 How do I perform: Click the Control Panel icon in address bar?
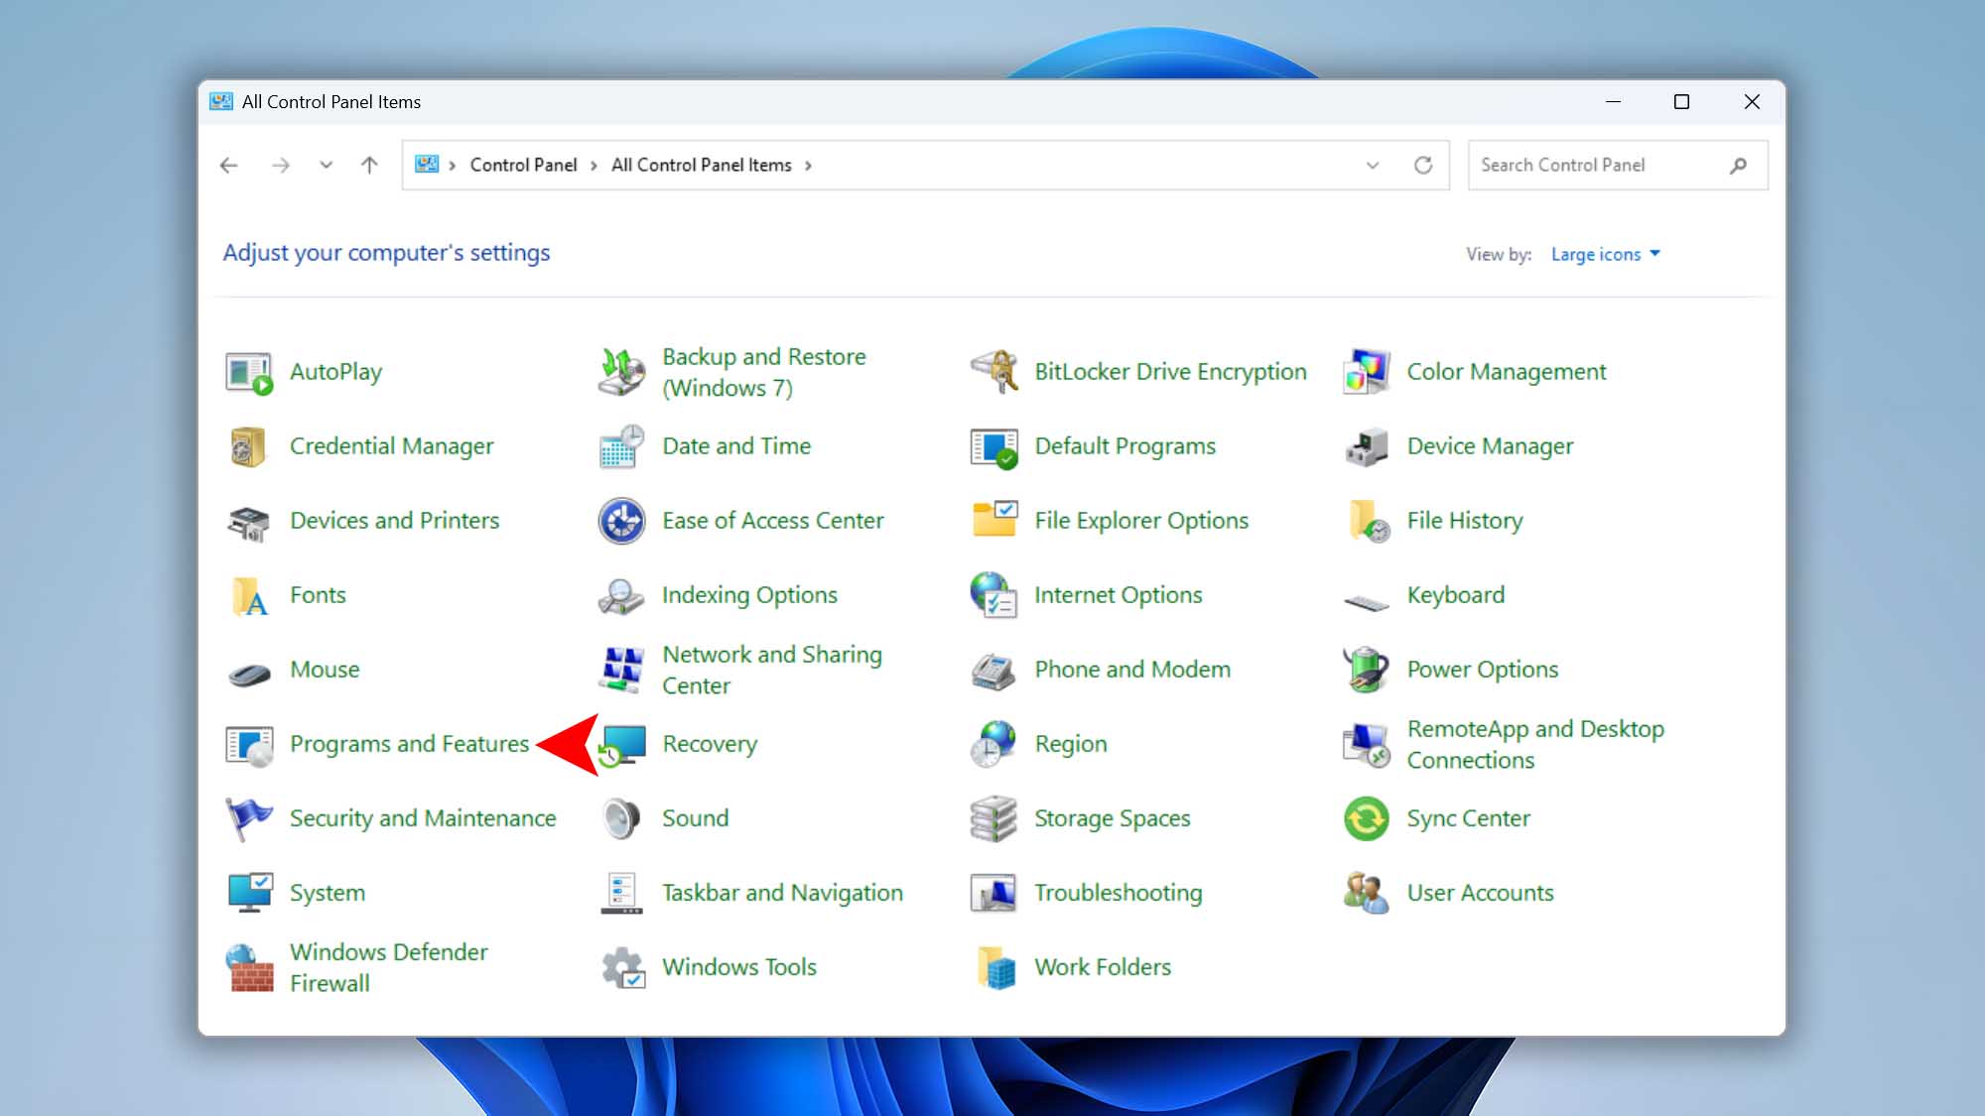[x=427, y=165]
